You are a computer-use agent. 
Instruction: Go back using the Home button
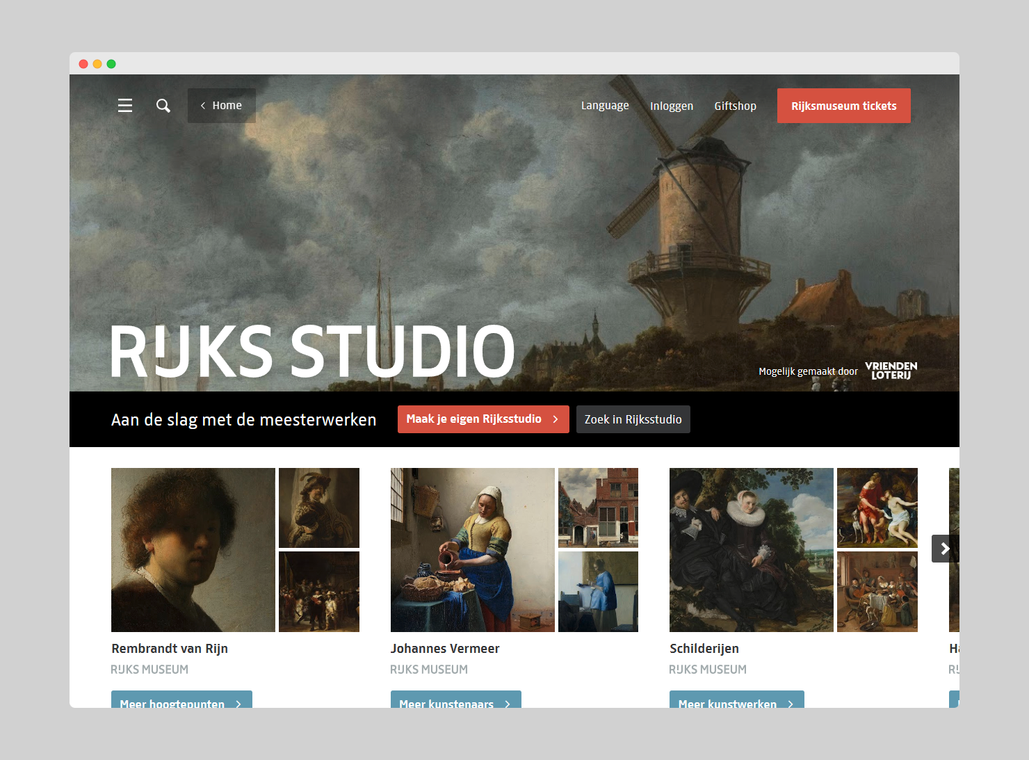click(x=222, y=106)
